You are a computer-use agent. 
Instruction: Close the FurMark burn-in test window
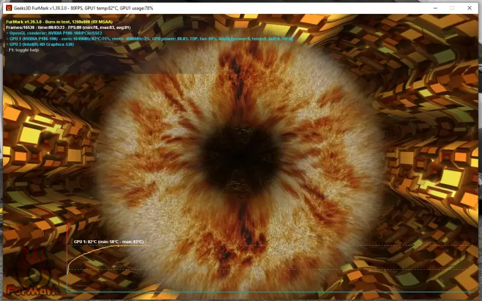coord(469,8)
